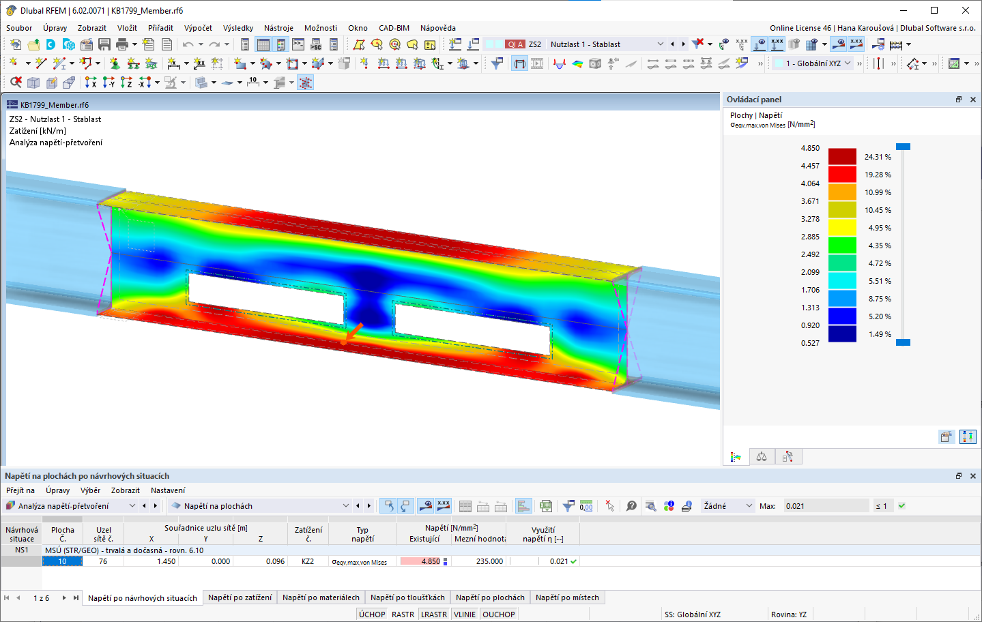Screen dimensions: 982x622
Task: Click the deformation results icon
Action: point(560,63)
